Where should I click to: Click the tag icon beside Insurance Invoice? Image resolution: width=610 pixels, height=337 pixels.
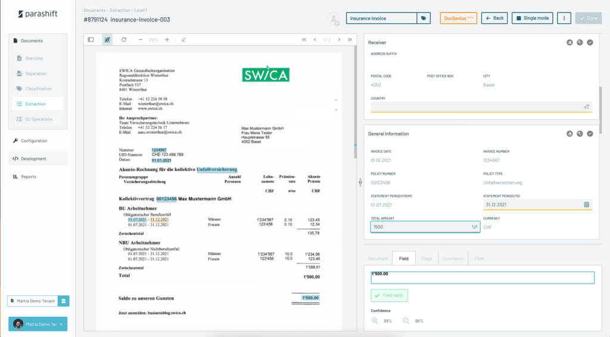pos(423,18)
